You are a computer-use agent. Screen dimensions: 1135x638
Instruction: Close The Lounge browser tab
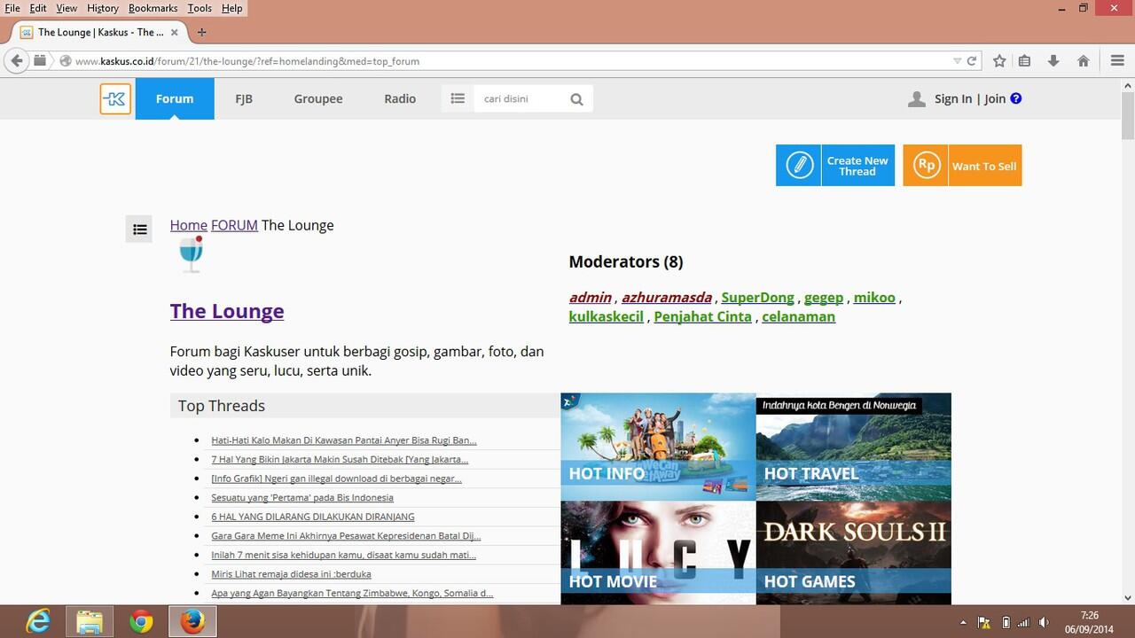(175, 32)
